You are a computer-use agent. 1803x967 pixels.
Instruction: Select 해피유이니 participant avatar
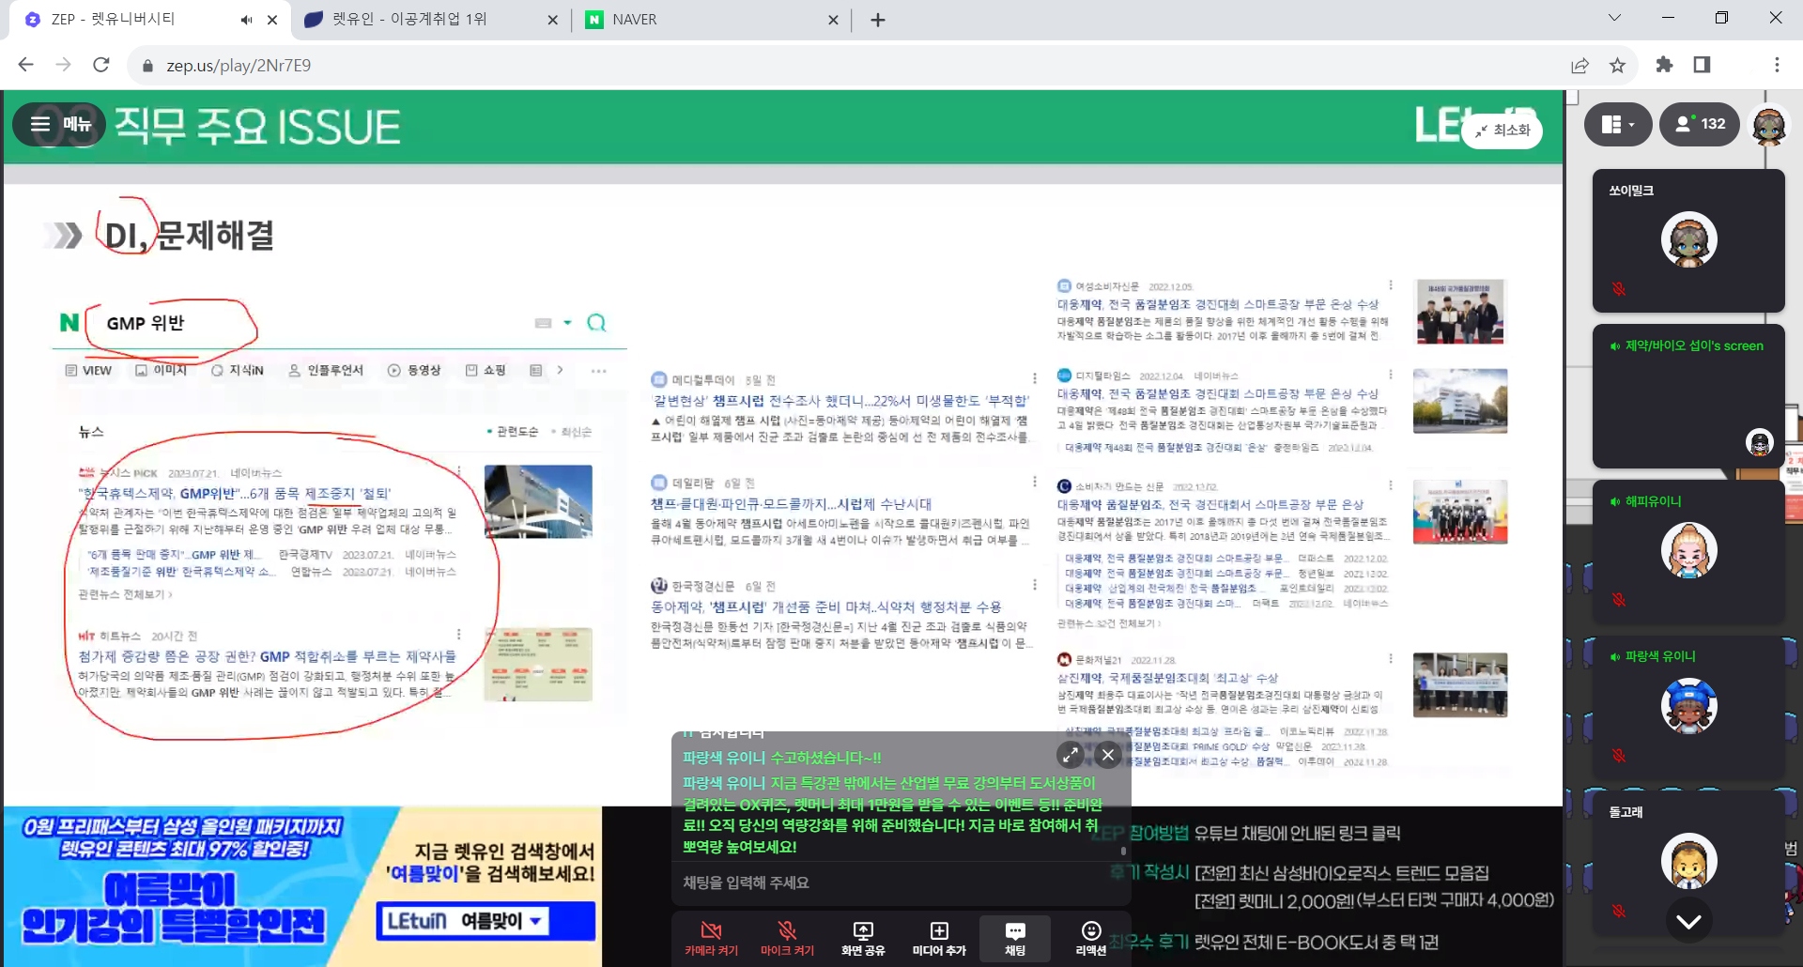tap(1688, 550)
